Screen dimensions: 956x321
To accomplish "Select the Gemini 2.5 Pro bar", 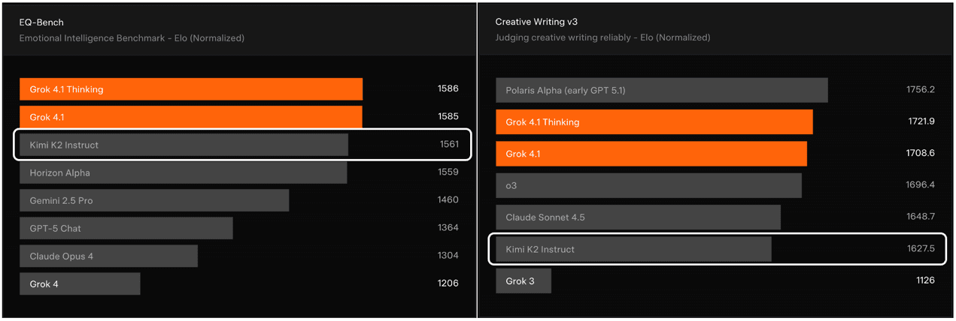I will [x=154, y=200].
